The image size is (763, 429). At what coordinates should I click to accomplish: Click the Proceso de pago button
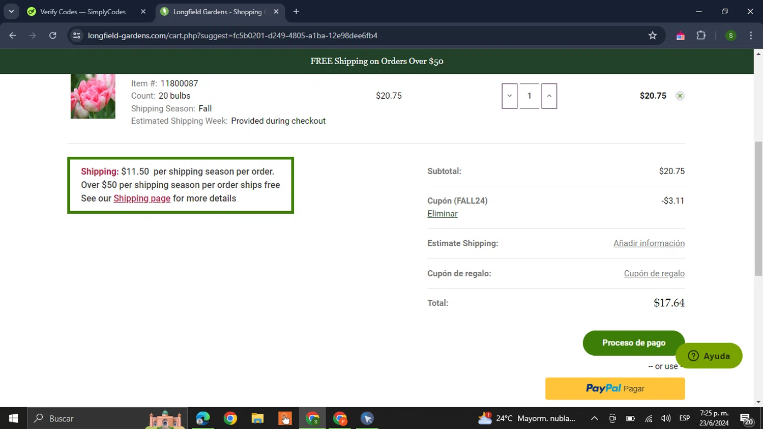(x=634, y=343)
